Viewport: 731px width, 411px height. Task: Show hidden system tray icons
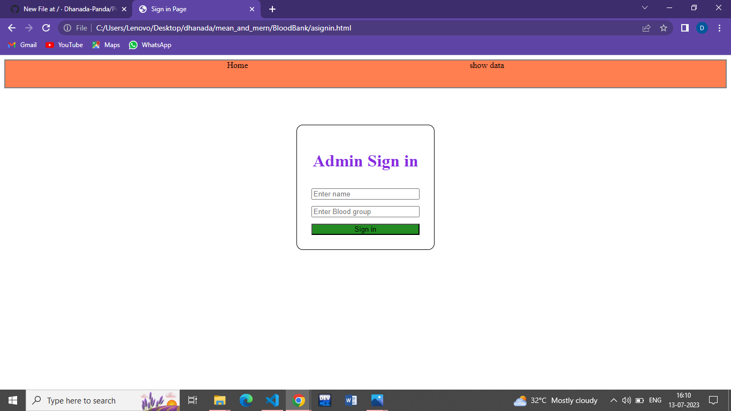coord(614,400)
